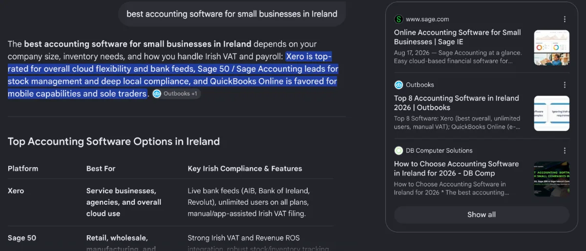Click the highlighted Xero is top-rated sentence
Screen dimensions: 586x251
[173, 75]
